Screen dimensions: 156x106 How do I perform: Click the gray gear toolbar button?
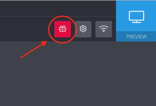pos(83,29)
